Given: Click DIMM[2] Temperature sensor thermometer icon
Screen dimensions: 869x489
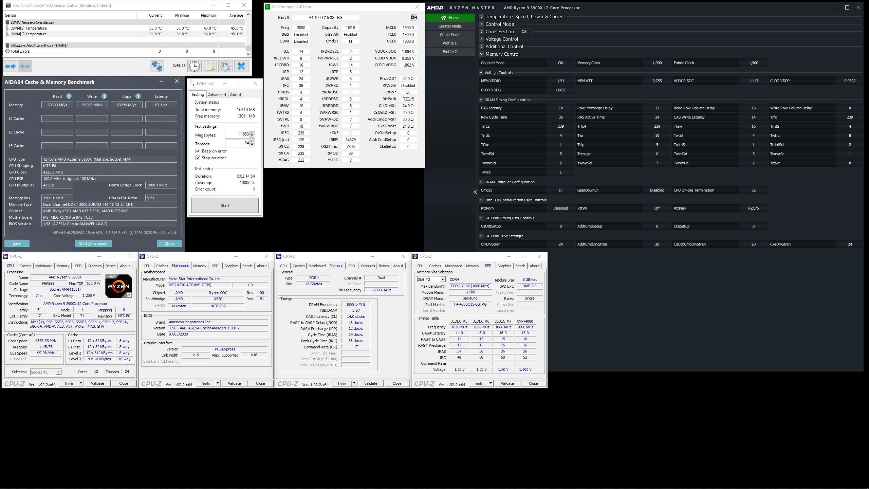Looking at the screenshot, I should [7, 28].
